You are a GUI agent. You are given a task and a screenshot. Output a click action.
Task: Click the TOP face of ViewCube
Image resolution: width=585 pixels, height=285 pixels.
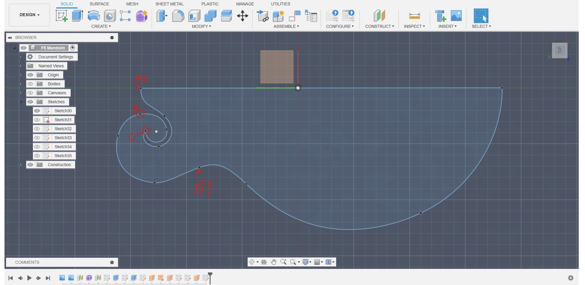point(560,50)
